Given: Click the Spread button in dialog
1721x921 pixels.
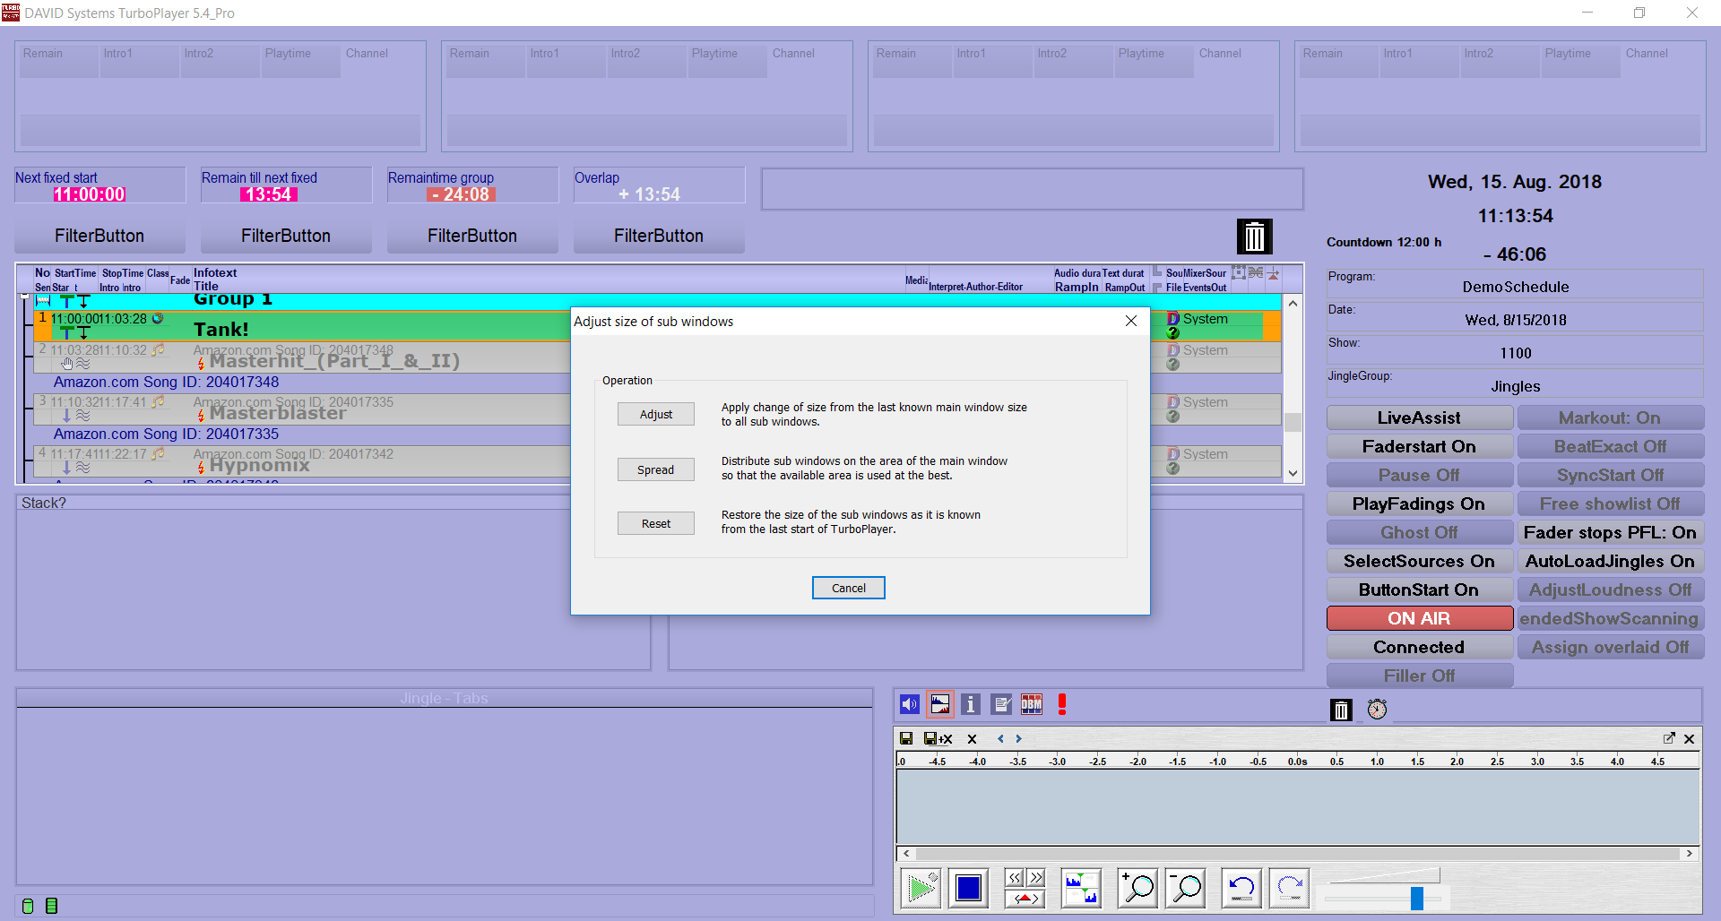Looking at the screenshot, I should click(x=655, y=469).
